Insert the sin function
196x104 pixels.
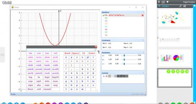coord(30,53)
